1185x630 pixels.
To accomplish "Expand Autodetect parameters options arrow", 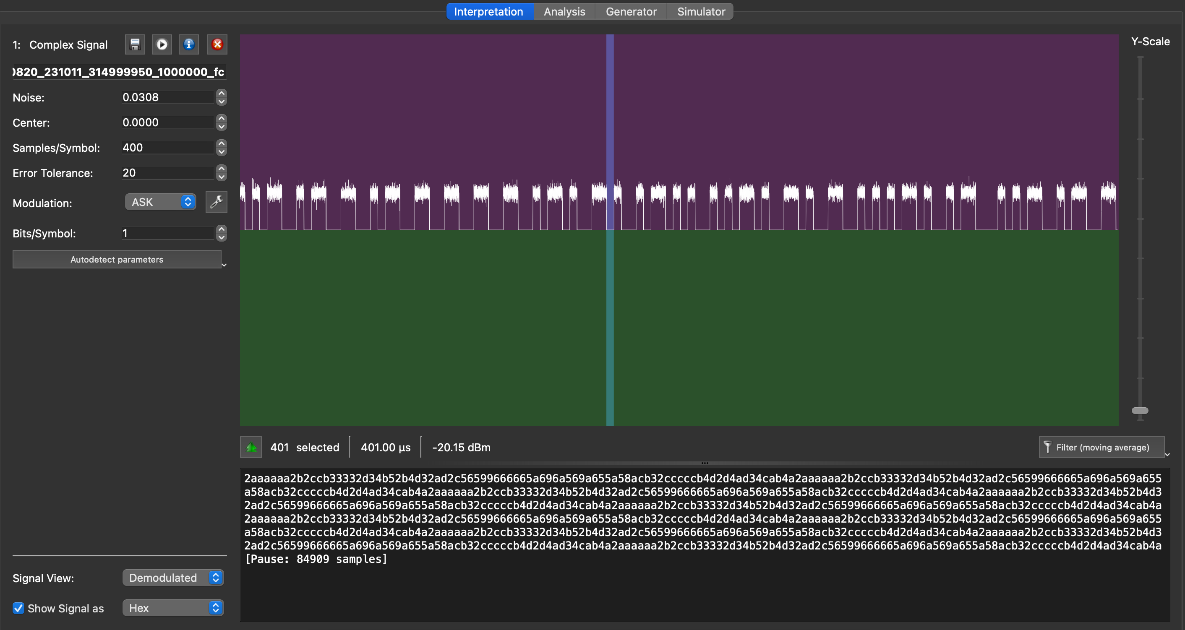I will 224,265.
